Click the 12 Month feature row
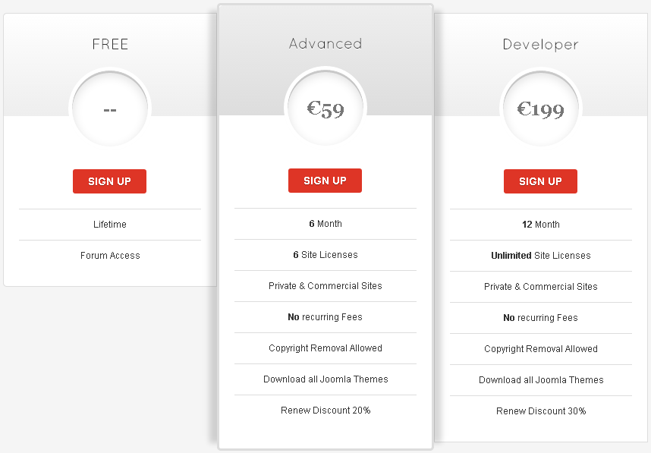 [541, 224]
